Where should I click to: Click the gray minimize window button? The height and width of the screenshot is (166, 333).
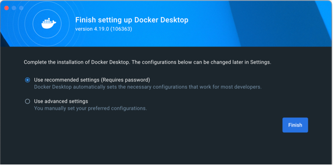coord(14,8)
